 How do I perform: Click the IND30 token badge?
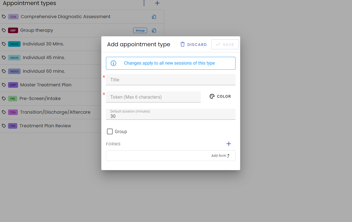pos(14,44)
